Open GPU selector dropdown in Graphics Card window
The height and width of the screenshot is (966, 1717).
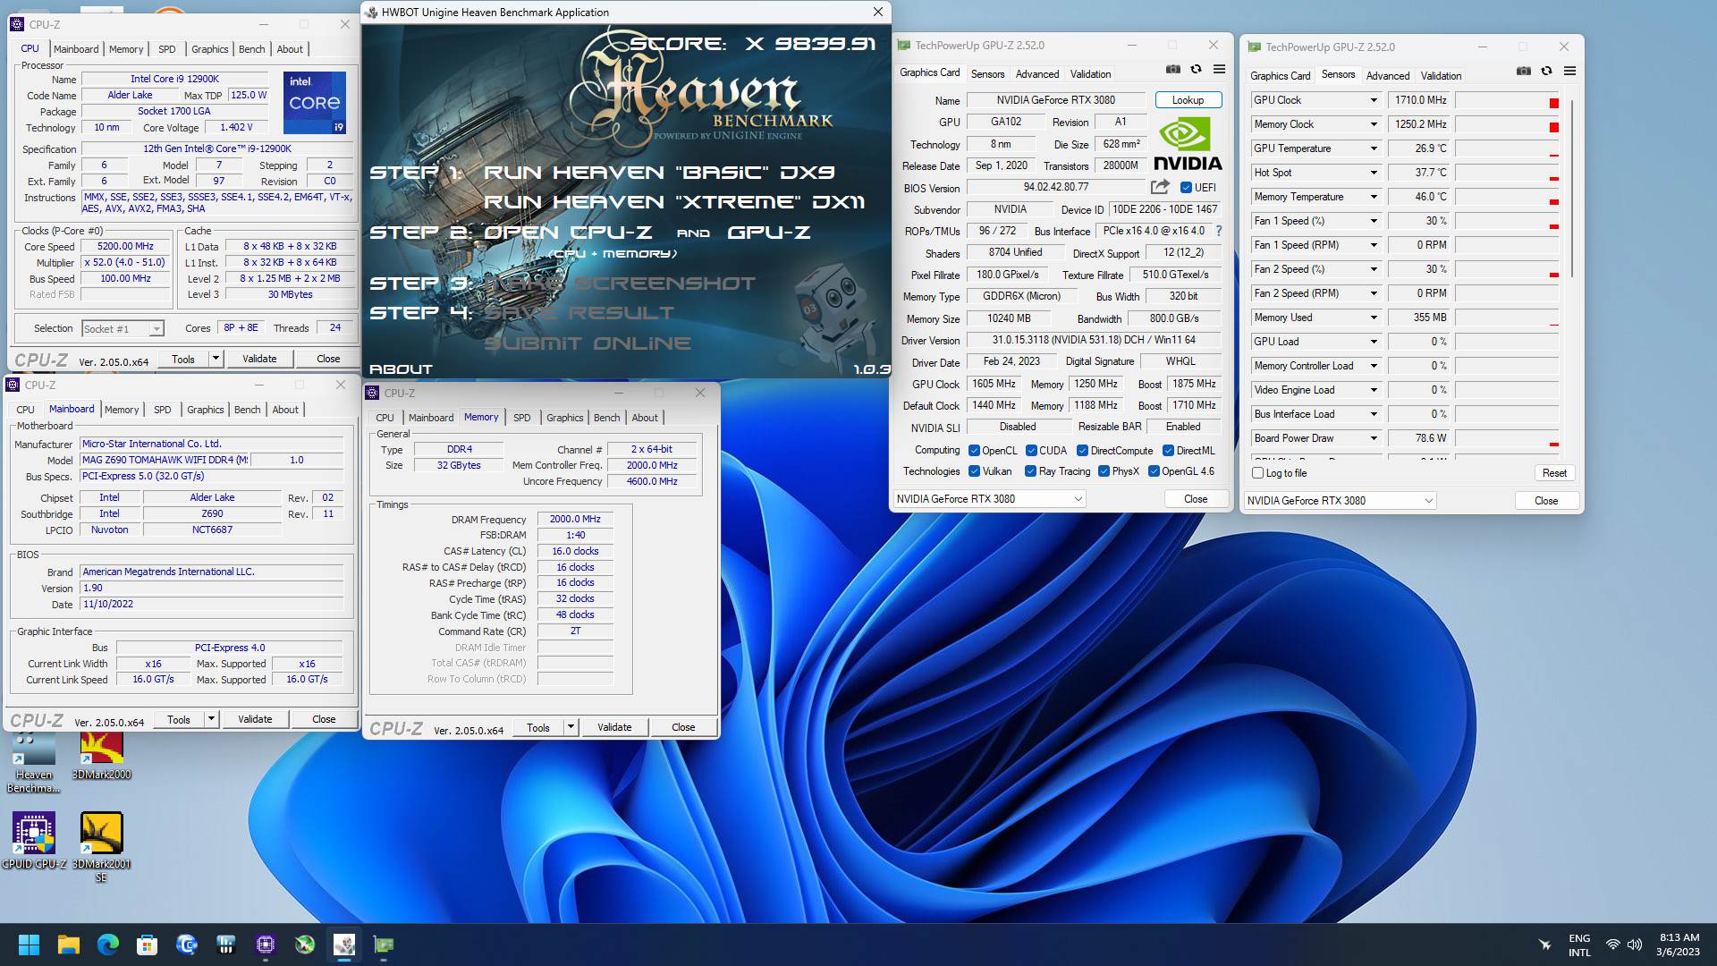[x=989, y=499]
